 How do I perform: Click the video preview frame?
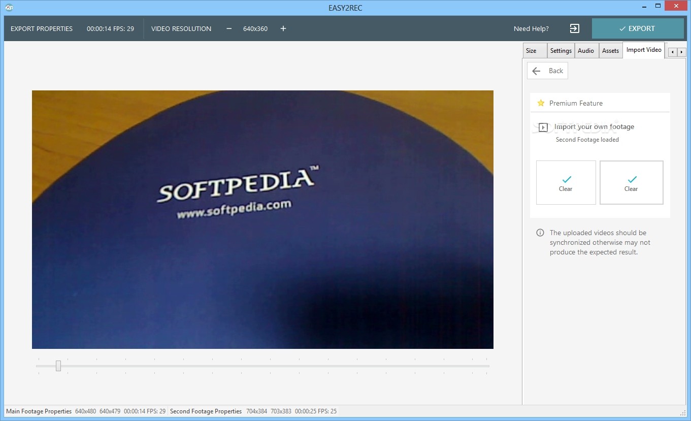pyautogui.click(x=262, y=219)
